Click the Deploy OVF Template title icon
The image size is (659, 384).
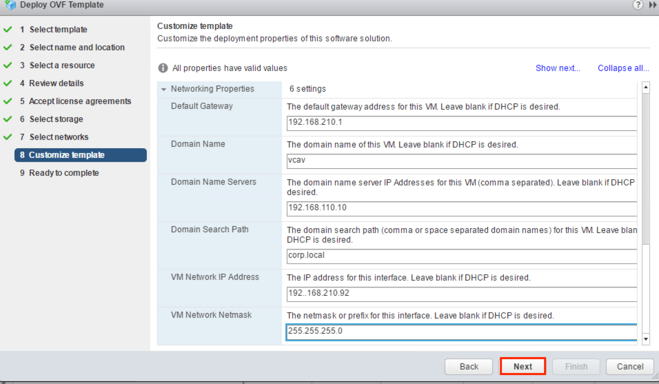click(x=10, y=5)
